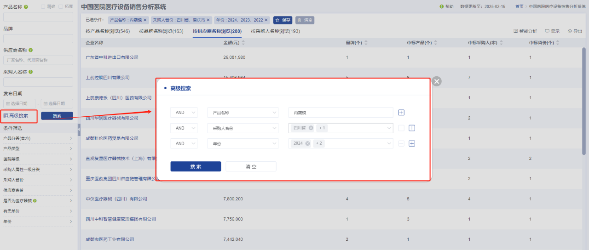Delete the 产品名称:内窥镜 filter chip
589x250 pixels.
(x=145, y=20)
